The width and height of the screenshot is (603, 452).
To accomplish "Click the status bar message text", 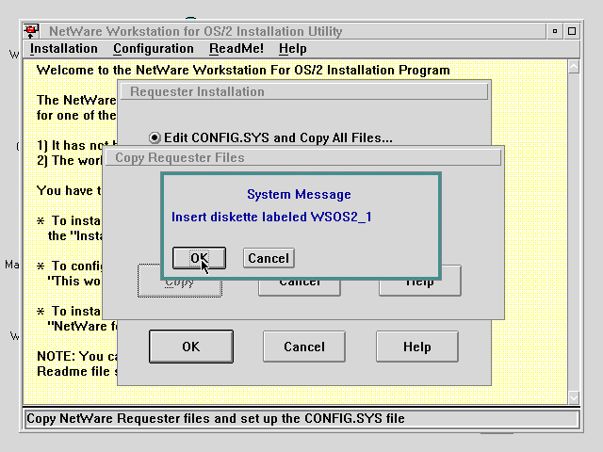I will click(215, 418).
